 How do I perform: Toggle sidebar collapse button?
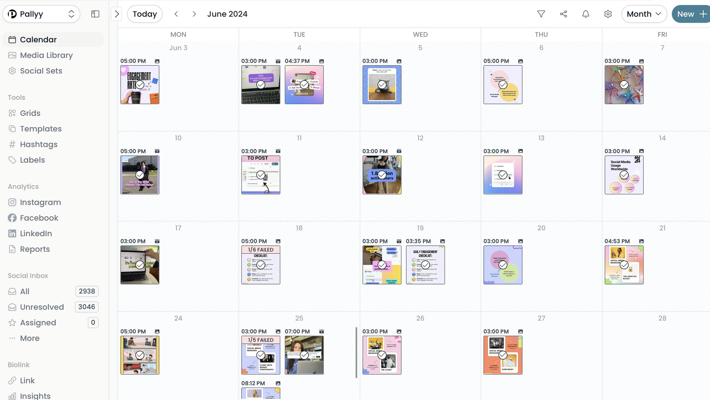tap(96, 14)
